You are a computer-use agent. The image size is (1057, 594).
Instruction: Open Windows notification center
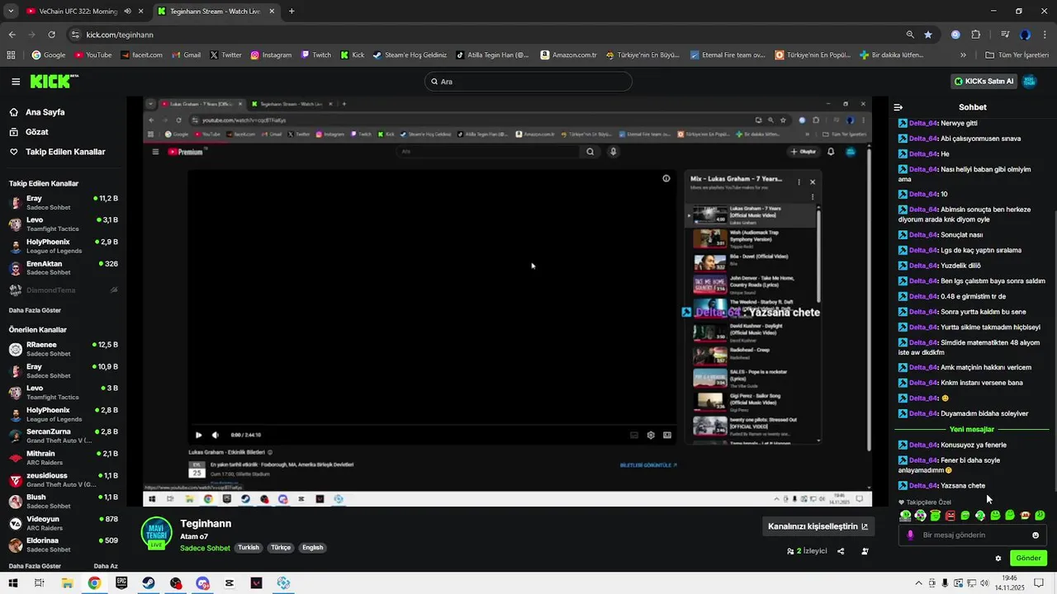tap(1039, 583)
